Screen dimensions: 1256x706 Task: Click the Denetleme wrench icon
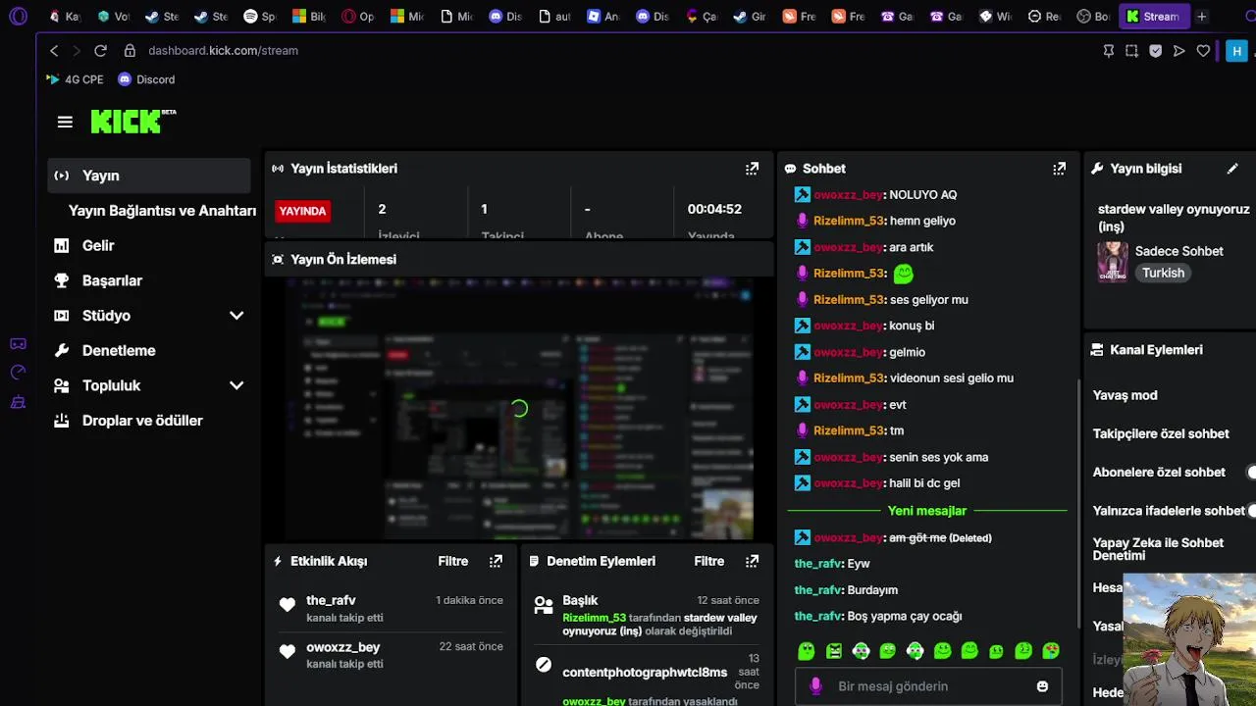click(62, 351)
